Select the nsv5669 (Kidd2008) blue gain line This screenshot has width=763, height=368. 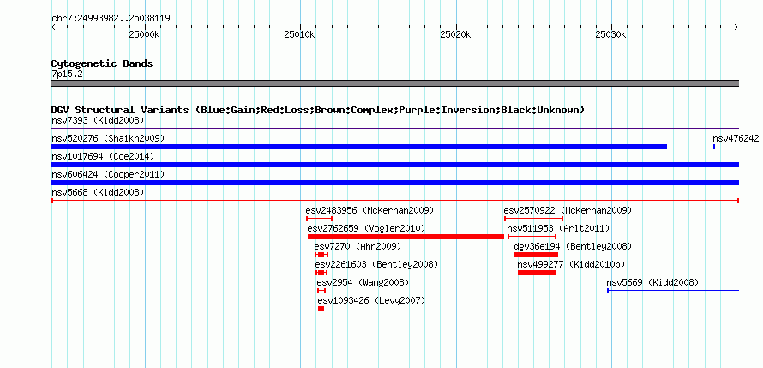pos(673,291)
